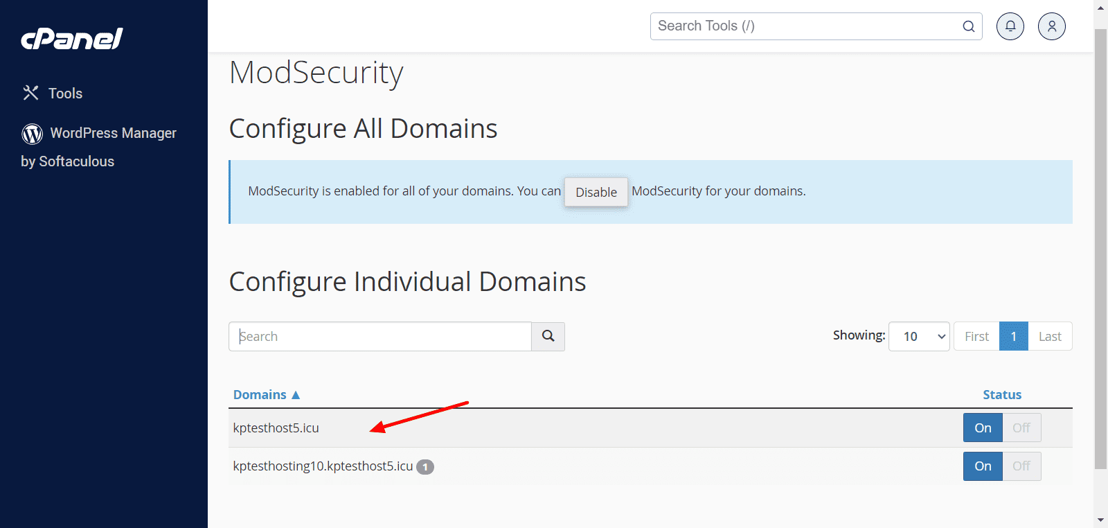Select On for kptesthosting10.kptesthost5.icu status
The width and height of the screenshot is (1108, 528).
(982, 466)
